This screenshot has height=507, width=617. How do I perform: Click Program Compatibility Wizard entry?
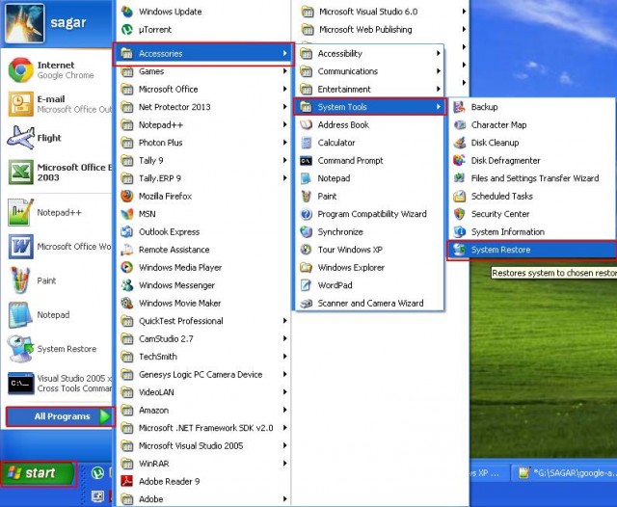click(x=370, y=214)
